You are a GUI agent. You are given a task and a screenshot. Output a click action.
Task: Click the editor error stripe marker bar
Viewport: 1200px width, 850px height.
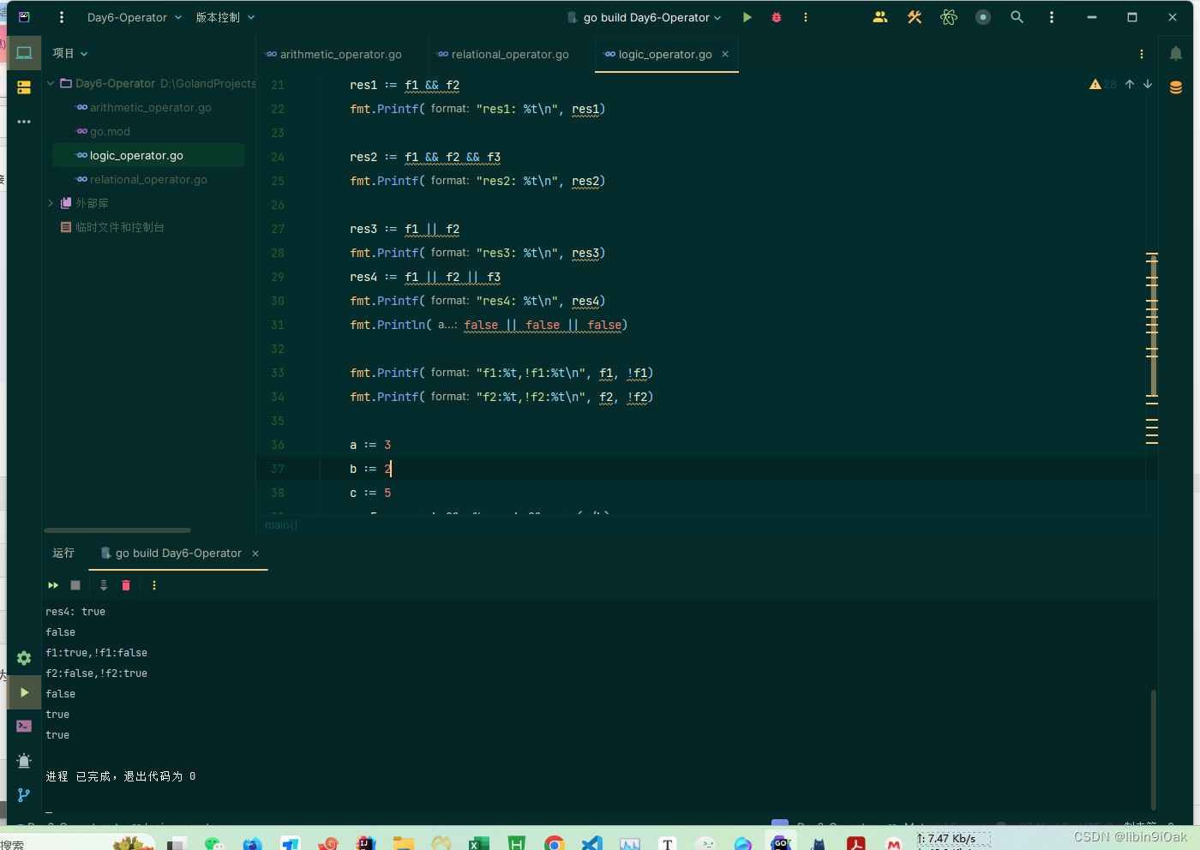[x=1152, y=349]
